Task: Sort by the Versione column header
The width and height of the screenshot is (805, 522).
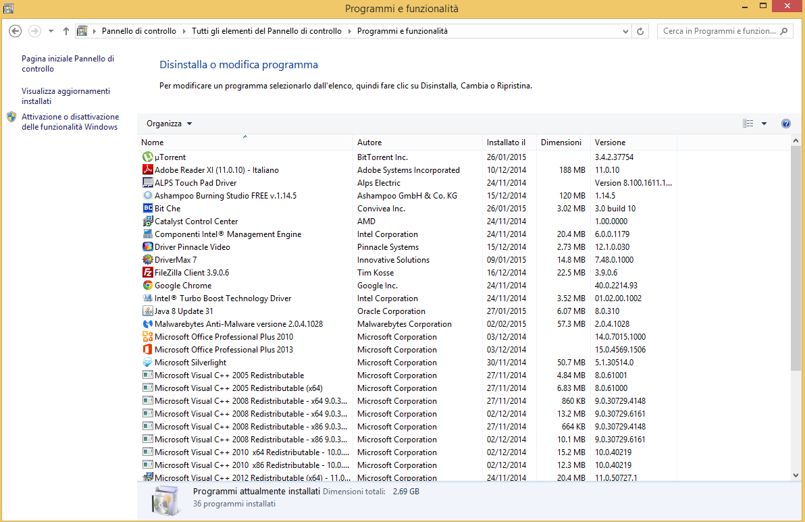Action: coord(633,142)
